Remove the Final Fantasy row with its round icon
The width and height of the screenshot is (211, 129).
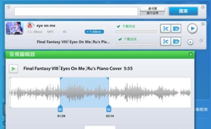201,41
